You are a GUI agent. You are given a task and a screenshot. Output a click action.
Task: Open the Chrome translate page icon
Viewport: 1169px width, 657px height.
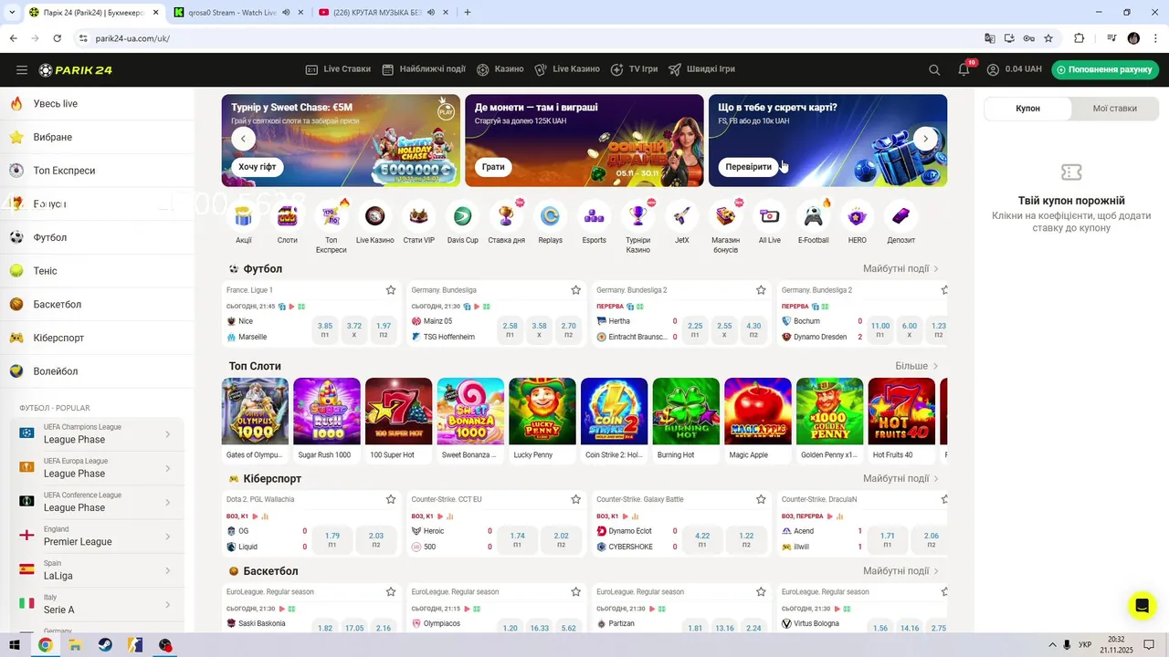990,38
